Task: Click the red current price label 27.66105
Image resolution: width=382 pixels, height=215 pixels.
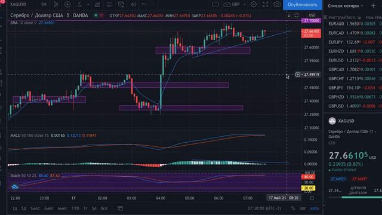Action: (311, 33)
